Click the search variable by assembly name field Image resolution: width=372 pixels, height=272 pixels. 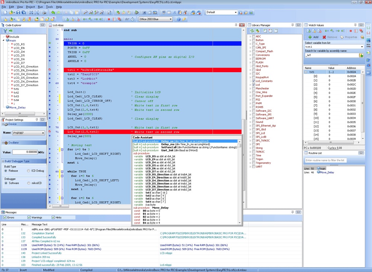click(x=332, y=55)
